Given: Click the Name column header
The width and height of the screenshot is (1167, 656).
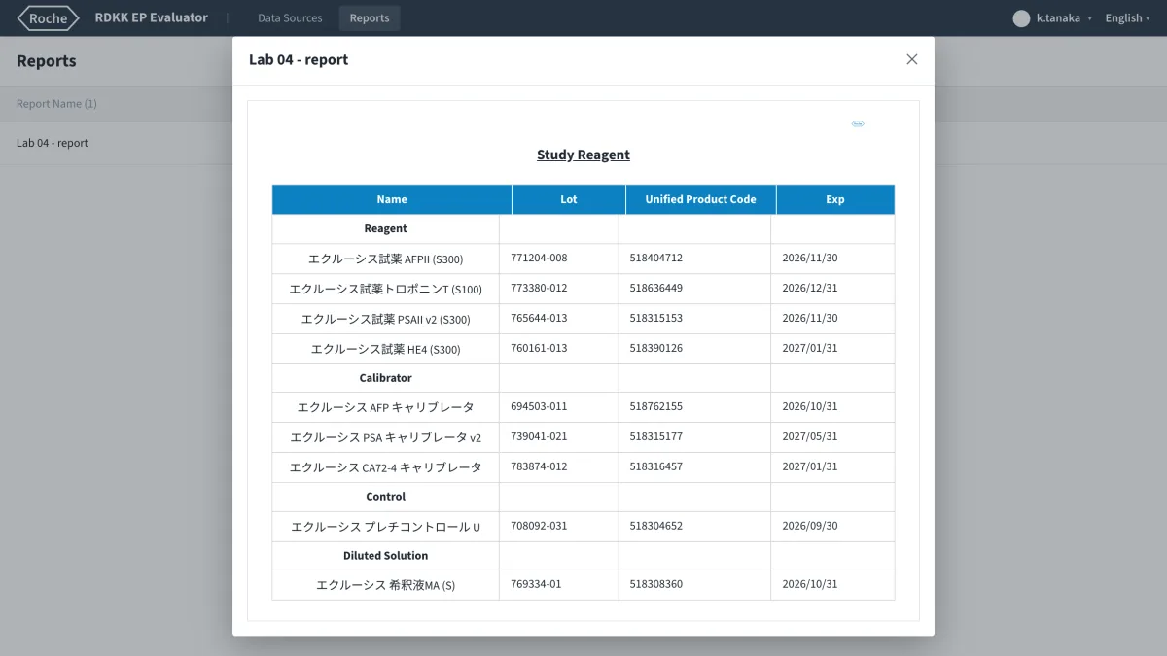Looking at the screenshot, I should click(x=392, y=199).
